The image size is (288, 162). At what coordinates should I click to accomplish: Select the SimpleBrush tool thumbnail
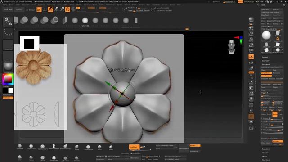tap(278, 39)
